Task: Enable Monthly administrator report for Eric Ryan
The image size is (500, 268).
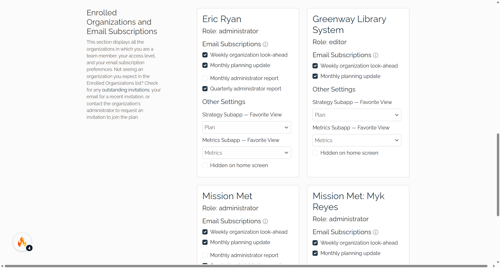Action: pyautogui.click(x=205, y=78)
